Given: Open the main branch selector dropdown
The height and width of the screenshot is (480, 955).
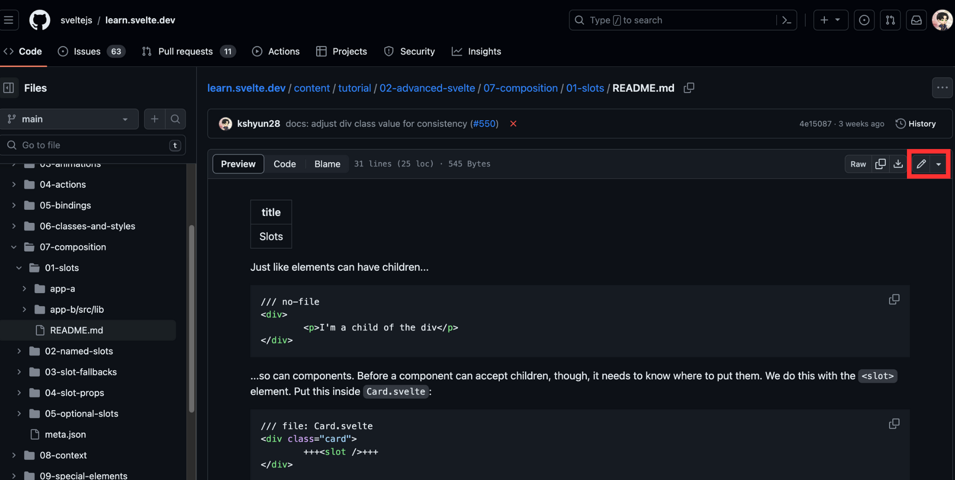Looking at the screenshot, I should (x=69, y=119).
